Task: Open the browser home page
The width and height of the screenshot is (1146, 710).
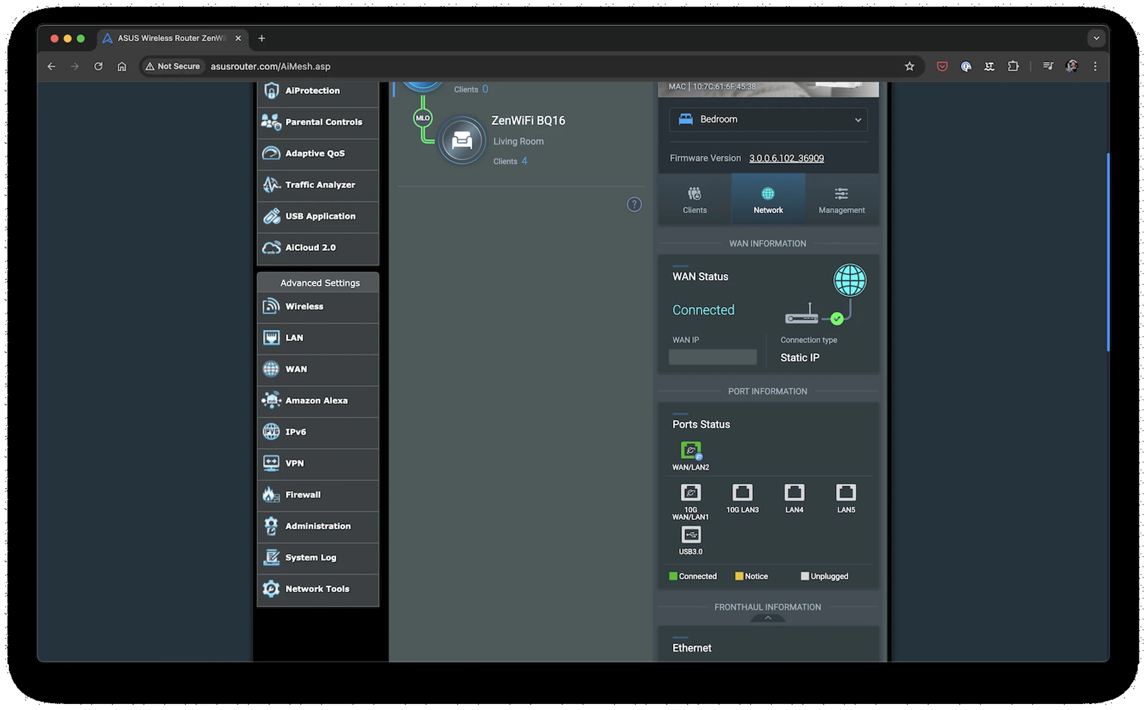Action: [122, 66]
